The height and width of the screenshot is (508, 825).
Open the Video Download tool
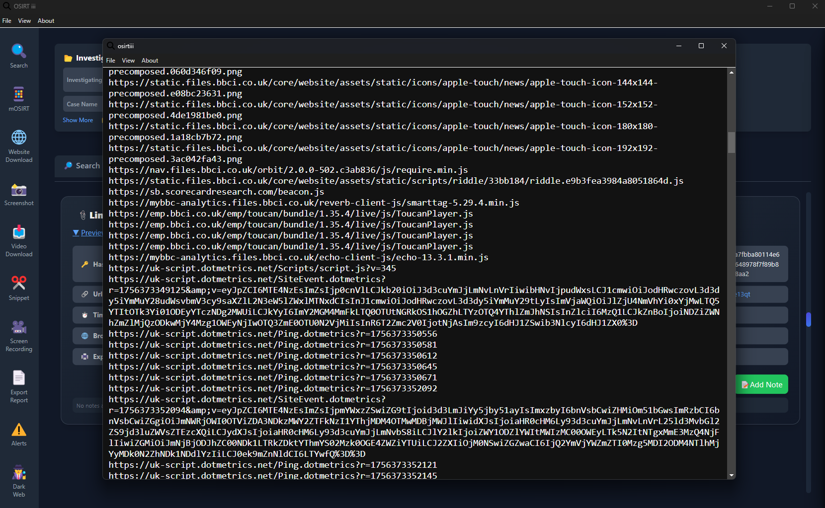pos(18,240)
